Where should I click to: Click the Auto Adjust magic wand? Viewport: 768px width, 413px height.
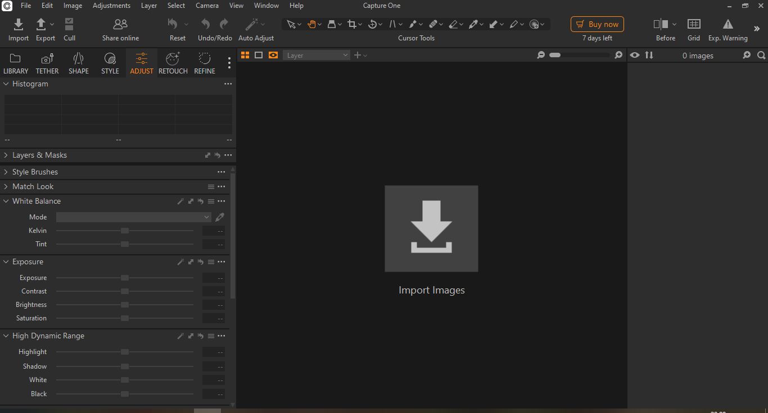252,25
